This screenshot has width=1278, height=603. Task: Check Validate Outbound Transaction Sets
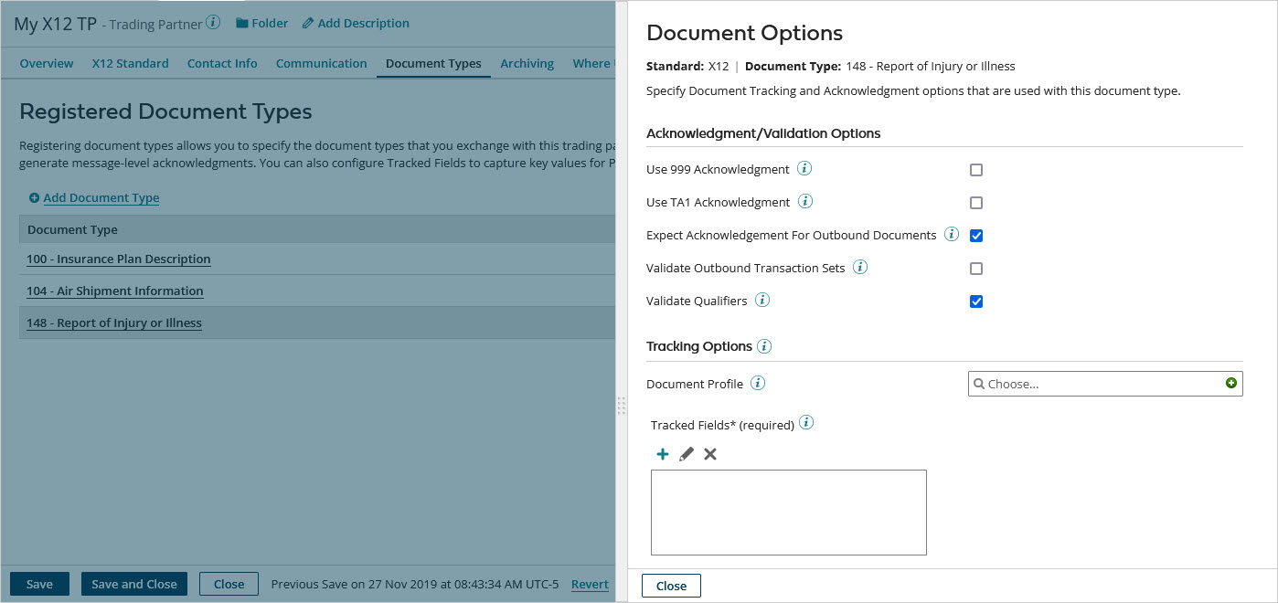click(x=976, y=268)
